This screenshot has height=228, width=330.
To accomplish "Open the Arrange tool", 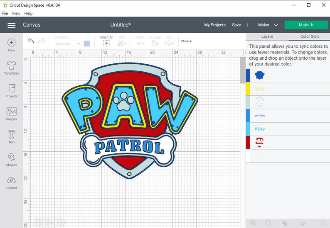I will point(155,44).
